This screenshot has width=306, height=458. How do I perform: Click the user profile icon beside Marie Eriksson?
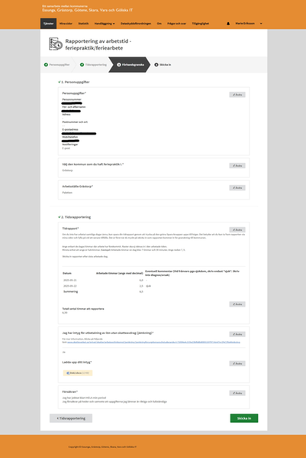[x=228, y=24]
